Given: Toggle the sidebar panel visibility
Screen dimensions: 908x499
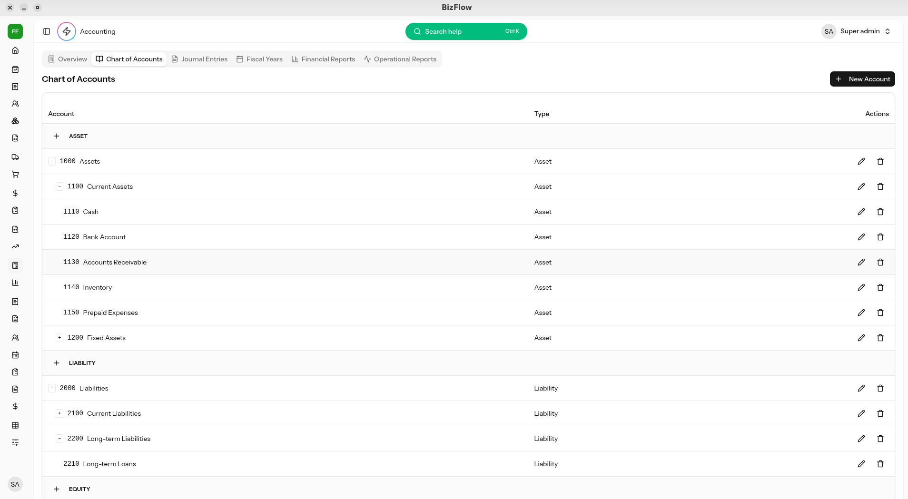Looking at the screenshot, I should click(x=47, y=31).
